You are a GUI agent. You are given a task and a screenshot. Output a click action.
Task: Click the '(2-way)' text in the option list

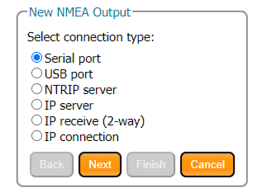pyautogui.click(x=123, y=121)
